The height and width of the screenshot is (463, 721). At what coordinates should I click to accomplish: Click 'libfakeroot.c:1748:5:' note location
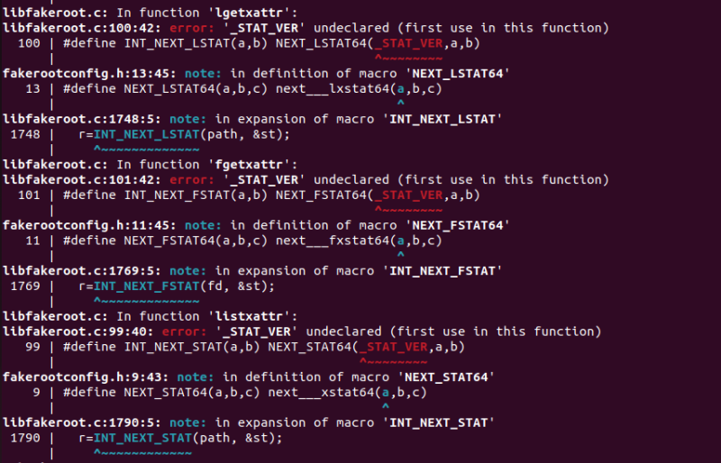[x=82, y=119]
